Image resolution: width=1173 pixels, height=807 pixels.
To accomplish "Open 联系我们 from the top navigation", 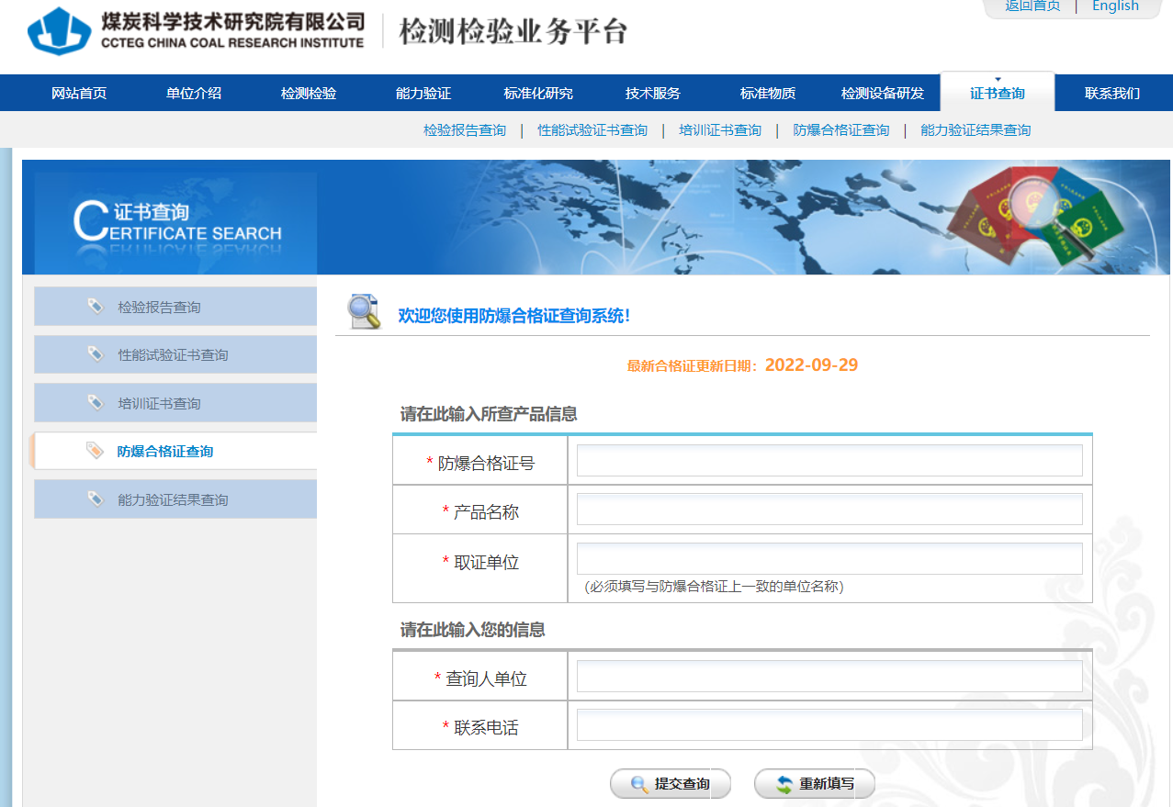I will pos(1111,93).
